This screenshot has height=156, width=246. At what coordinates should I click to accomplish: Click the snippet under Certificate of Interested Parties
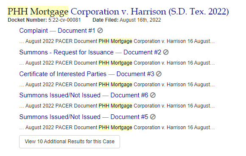click(x=117, y=85)
